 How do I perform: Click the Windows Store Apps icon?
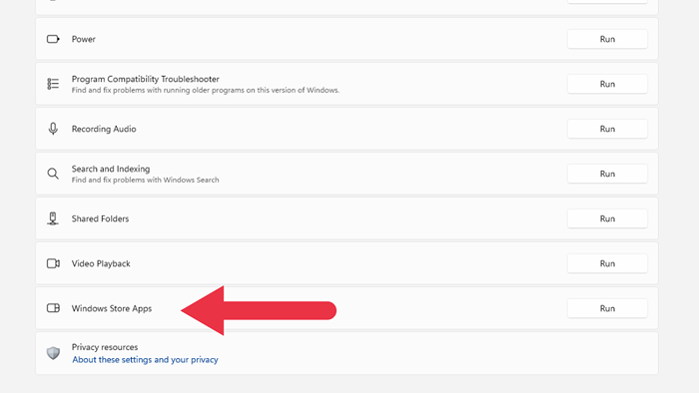(x=53, y=308)
